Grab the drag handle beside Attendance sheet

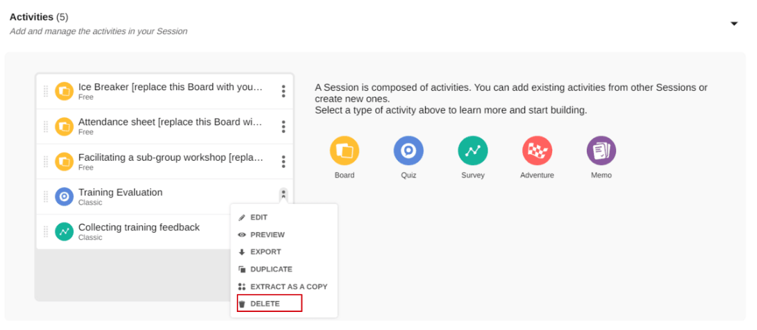pyautogui.click(x=46, y=126)
